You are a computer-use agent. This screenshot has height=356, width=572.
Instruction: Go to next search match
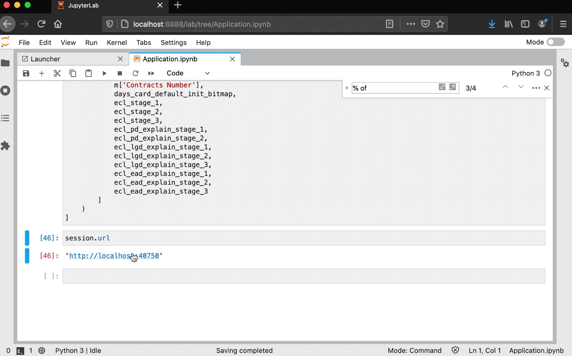pos(521,87)
